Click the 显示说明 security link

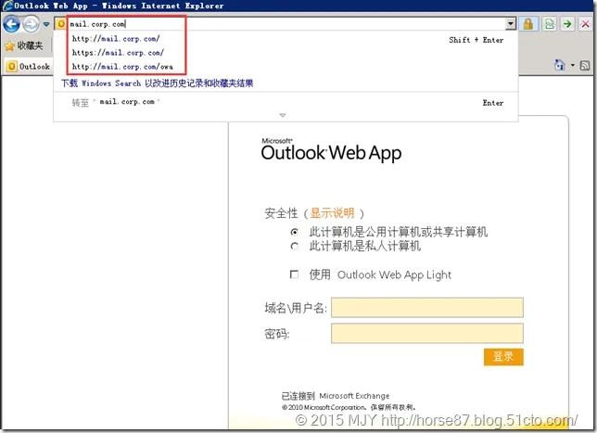click(x=332, y=213)
